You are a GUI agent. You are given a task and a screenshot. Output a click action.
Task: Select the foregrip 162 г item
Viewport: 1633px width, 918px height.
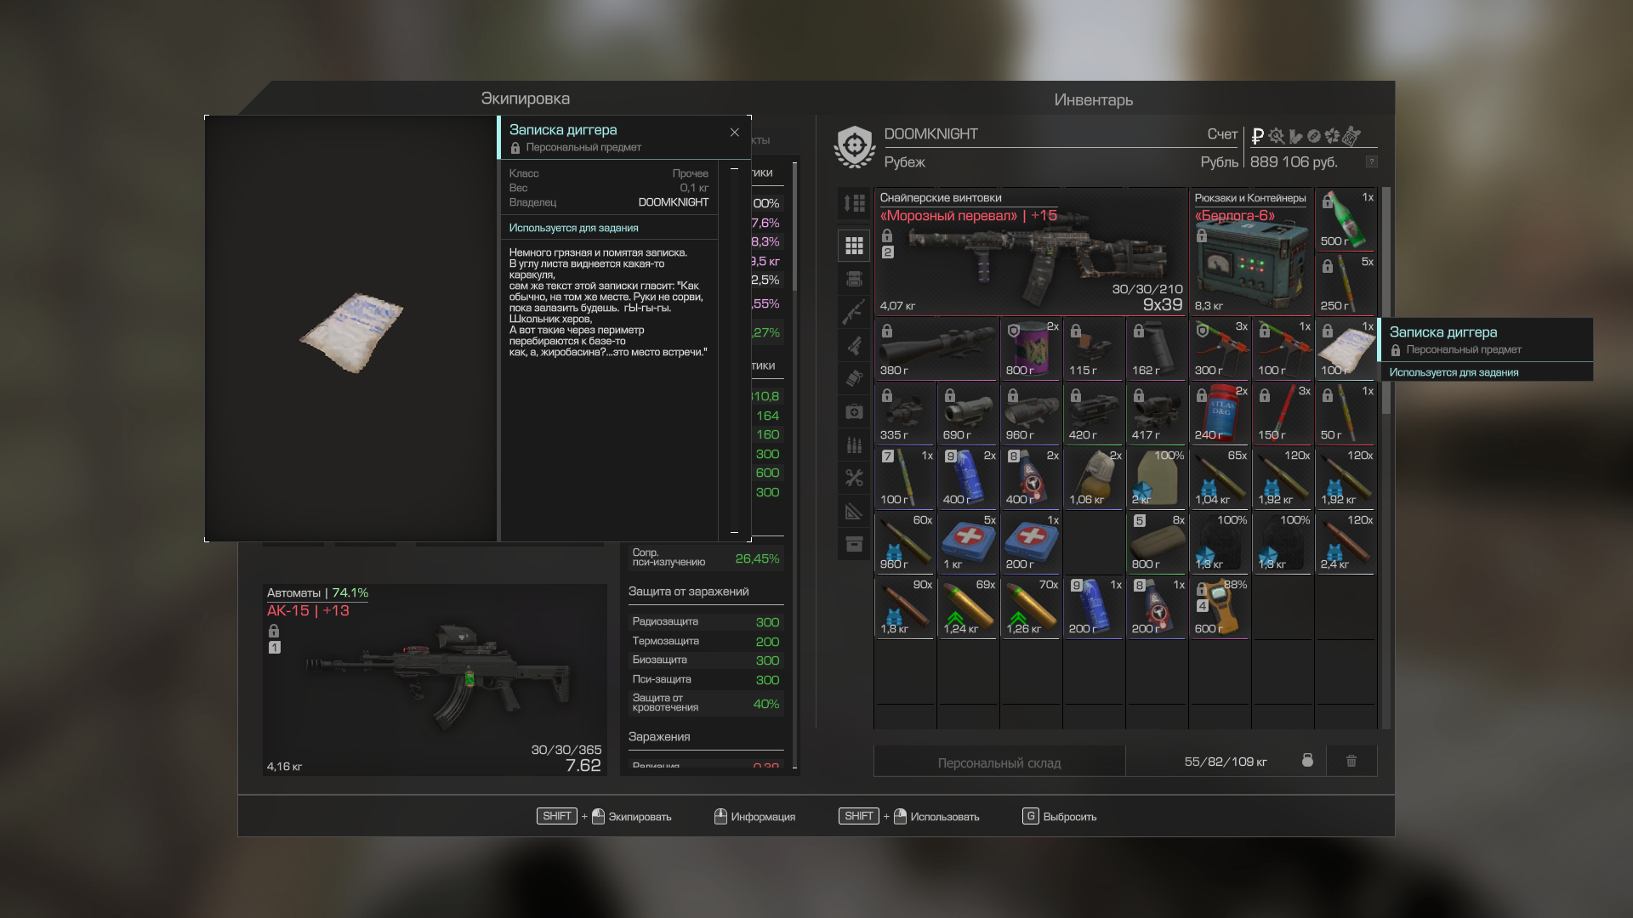coord(1157,348)
